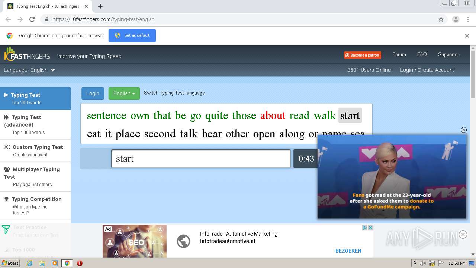Open Custom Typing Test sidebar item

(x=35, y=150)
